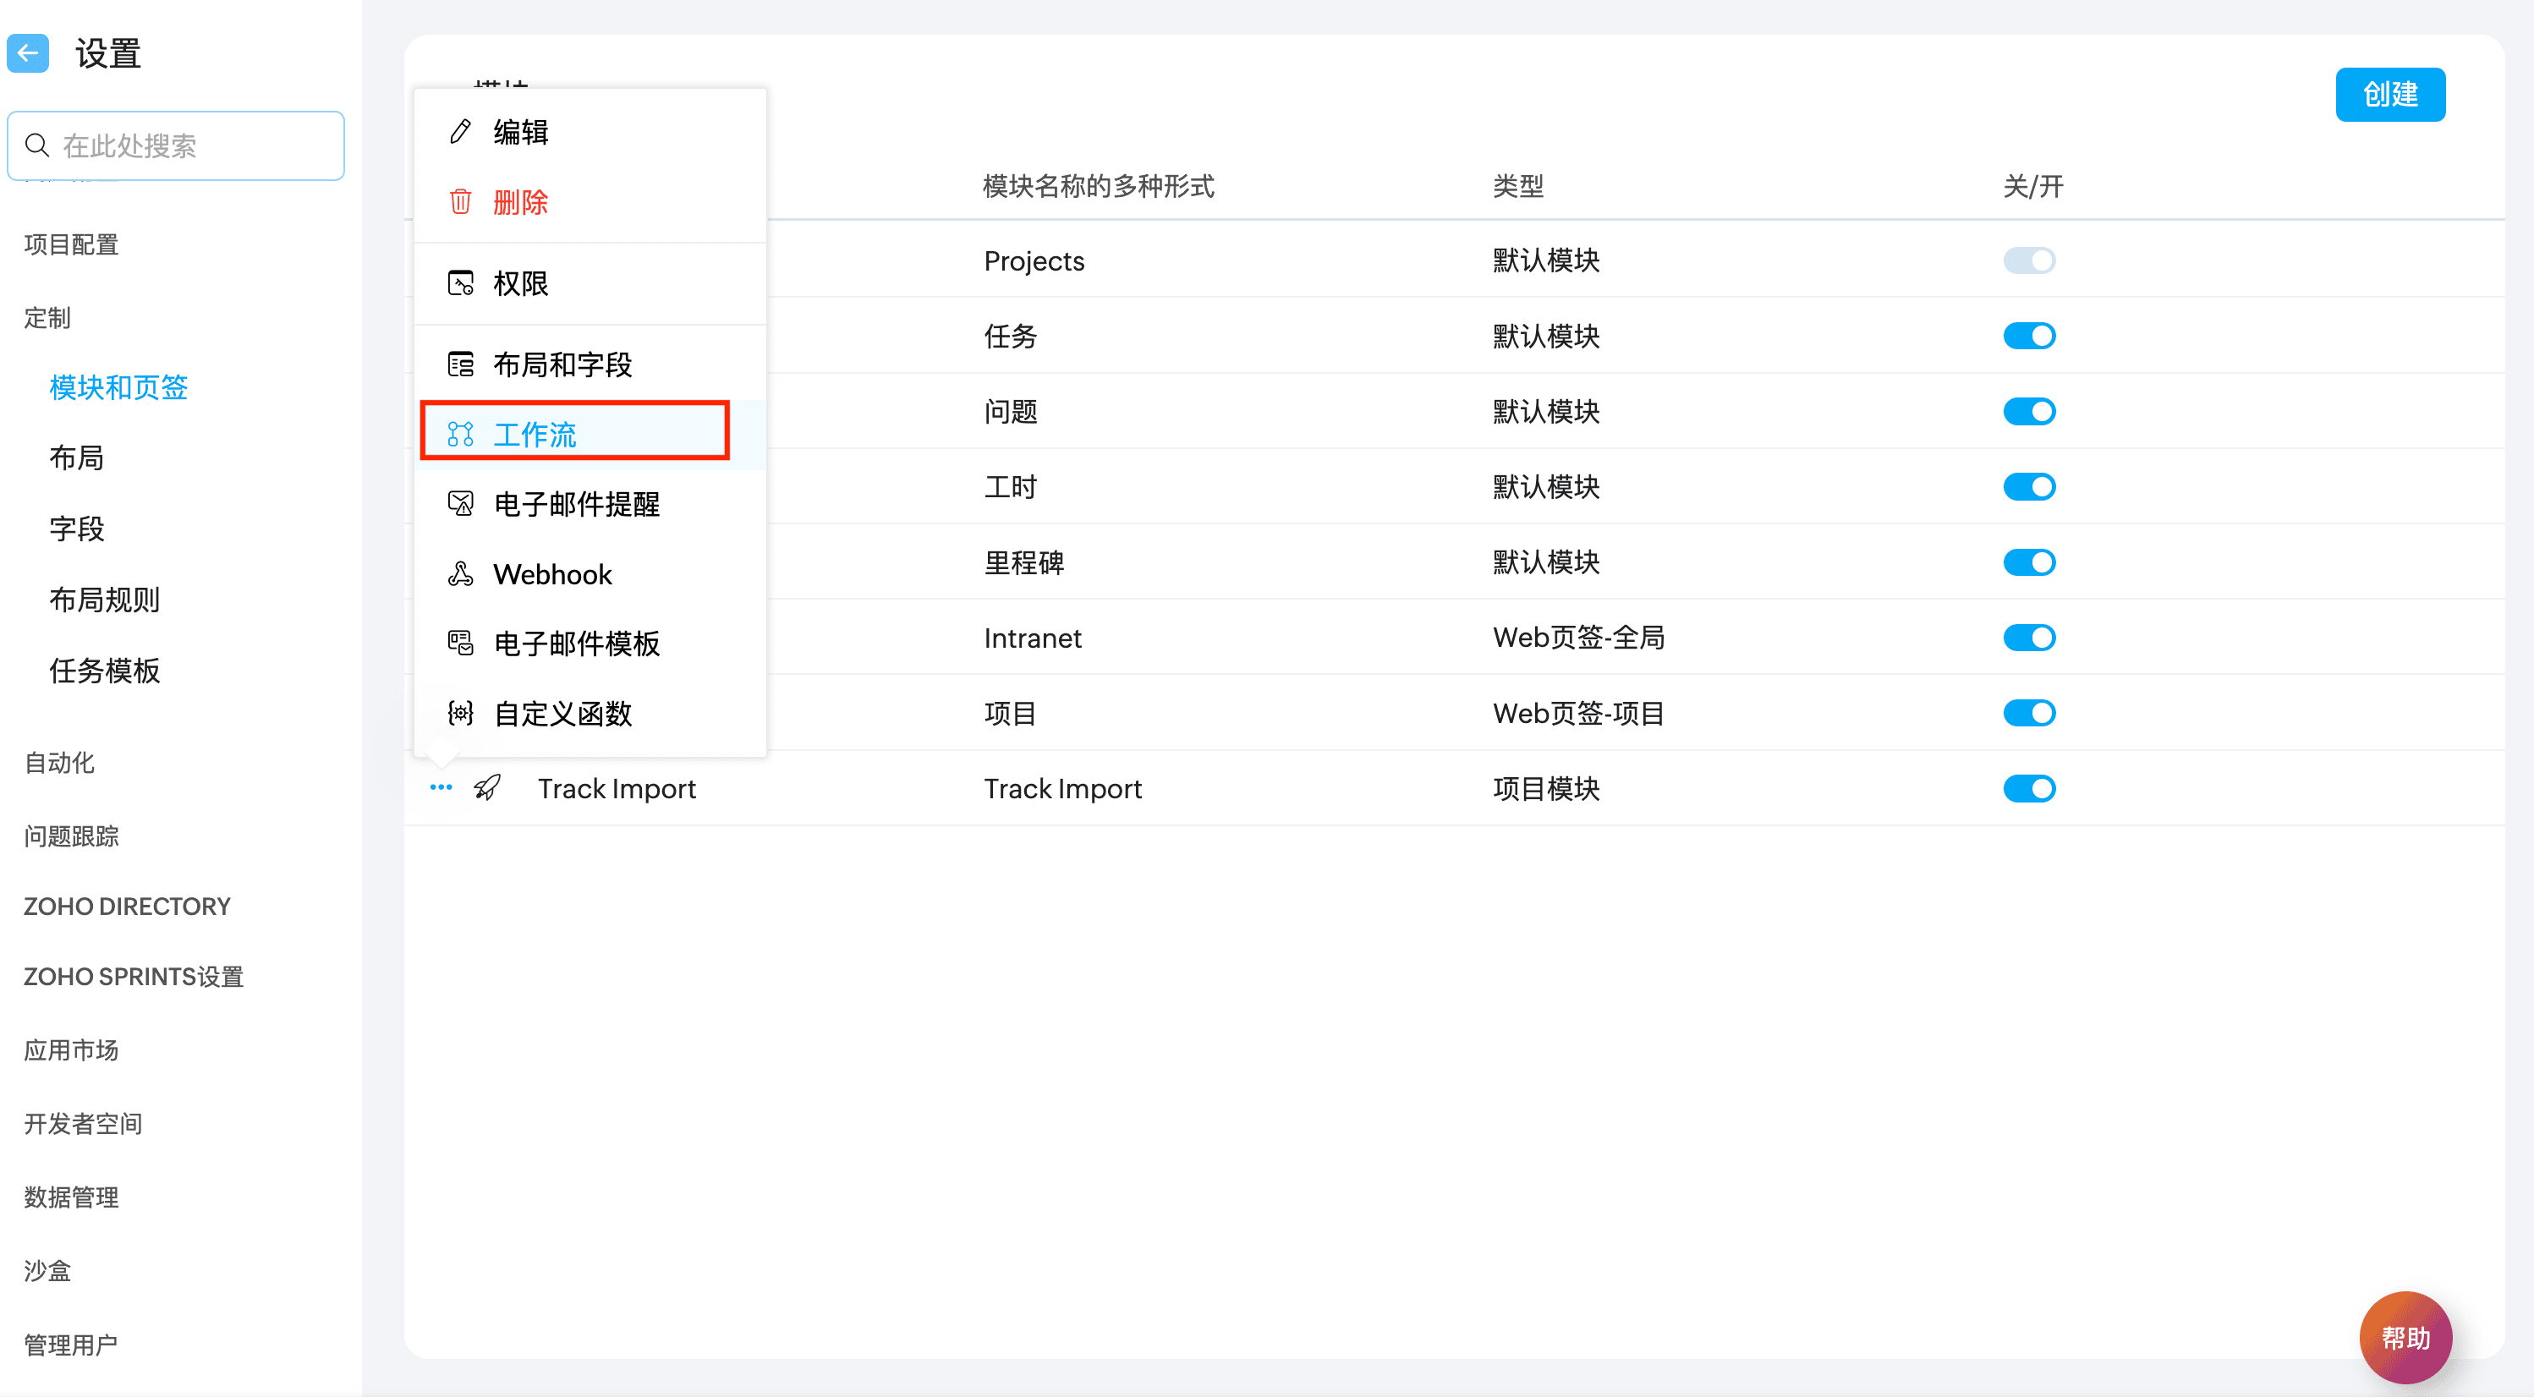Click the Webhook icon in menu
2534x1397 pixels.
[x=459, y=574]
